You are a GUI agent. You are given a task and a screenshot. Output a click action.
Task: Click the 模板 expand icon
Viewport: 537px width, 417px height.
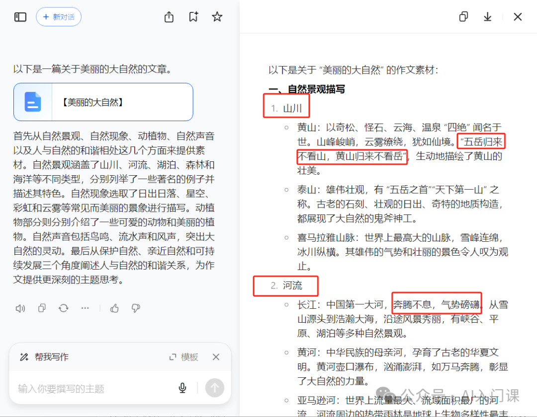click(173, 357)
